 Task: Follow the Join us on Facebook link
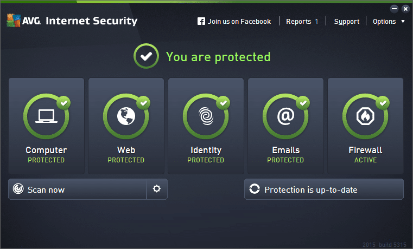coord(239,22)
